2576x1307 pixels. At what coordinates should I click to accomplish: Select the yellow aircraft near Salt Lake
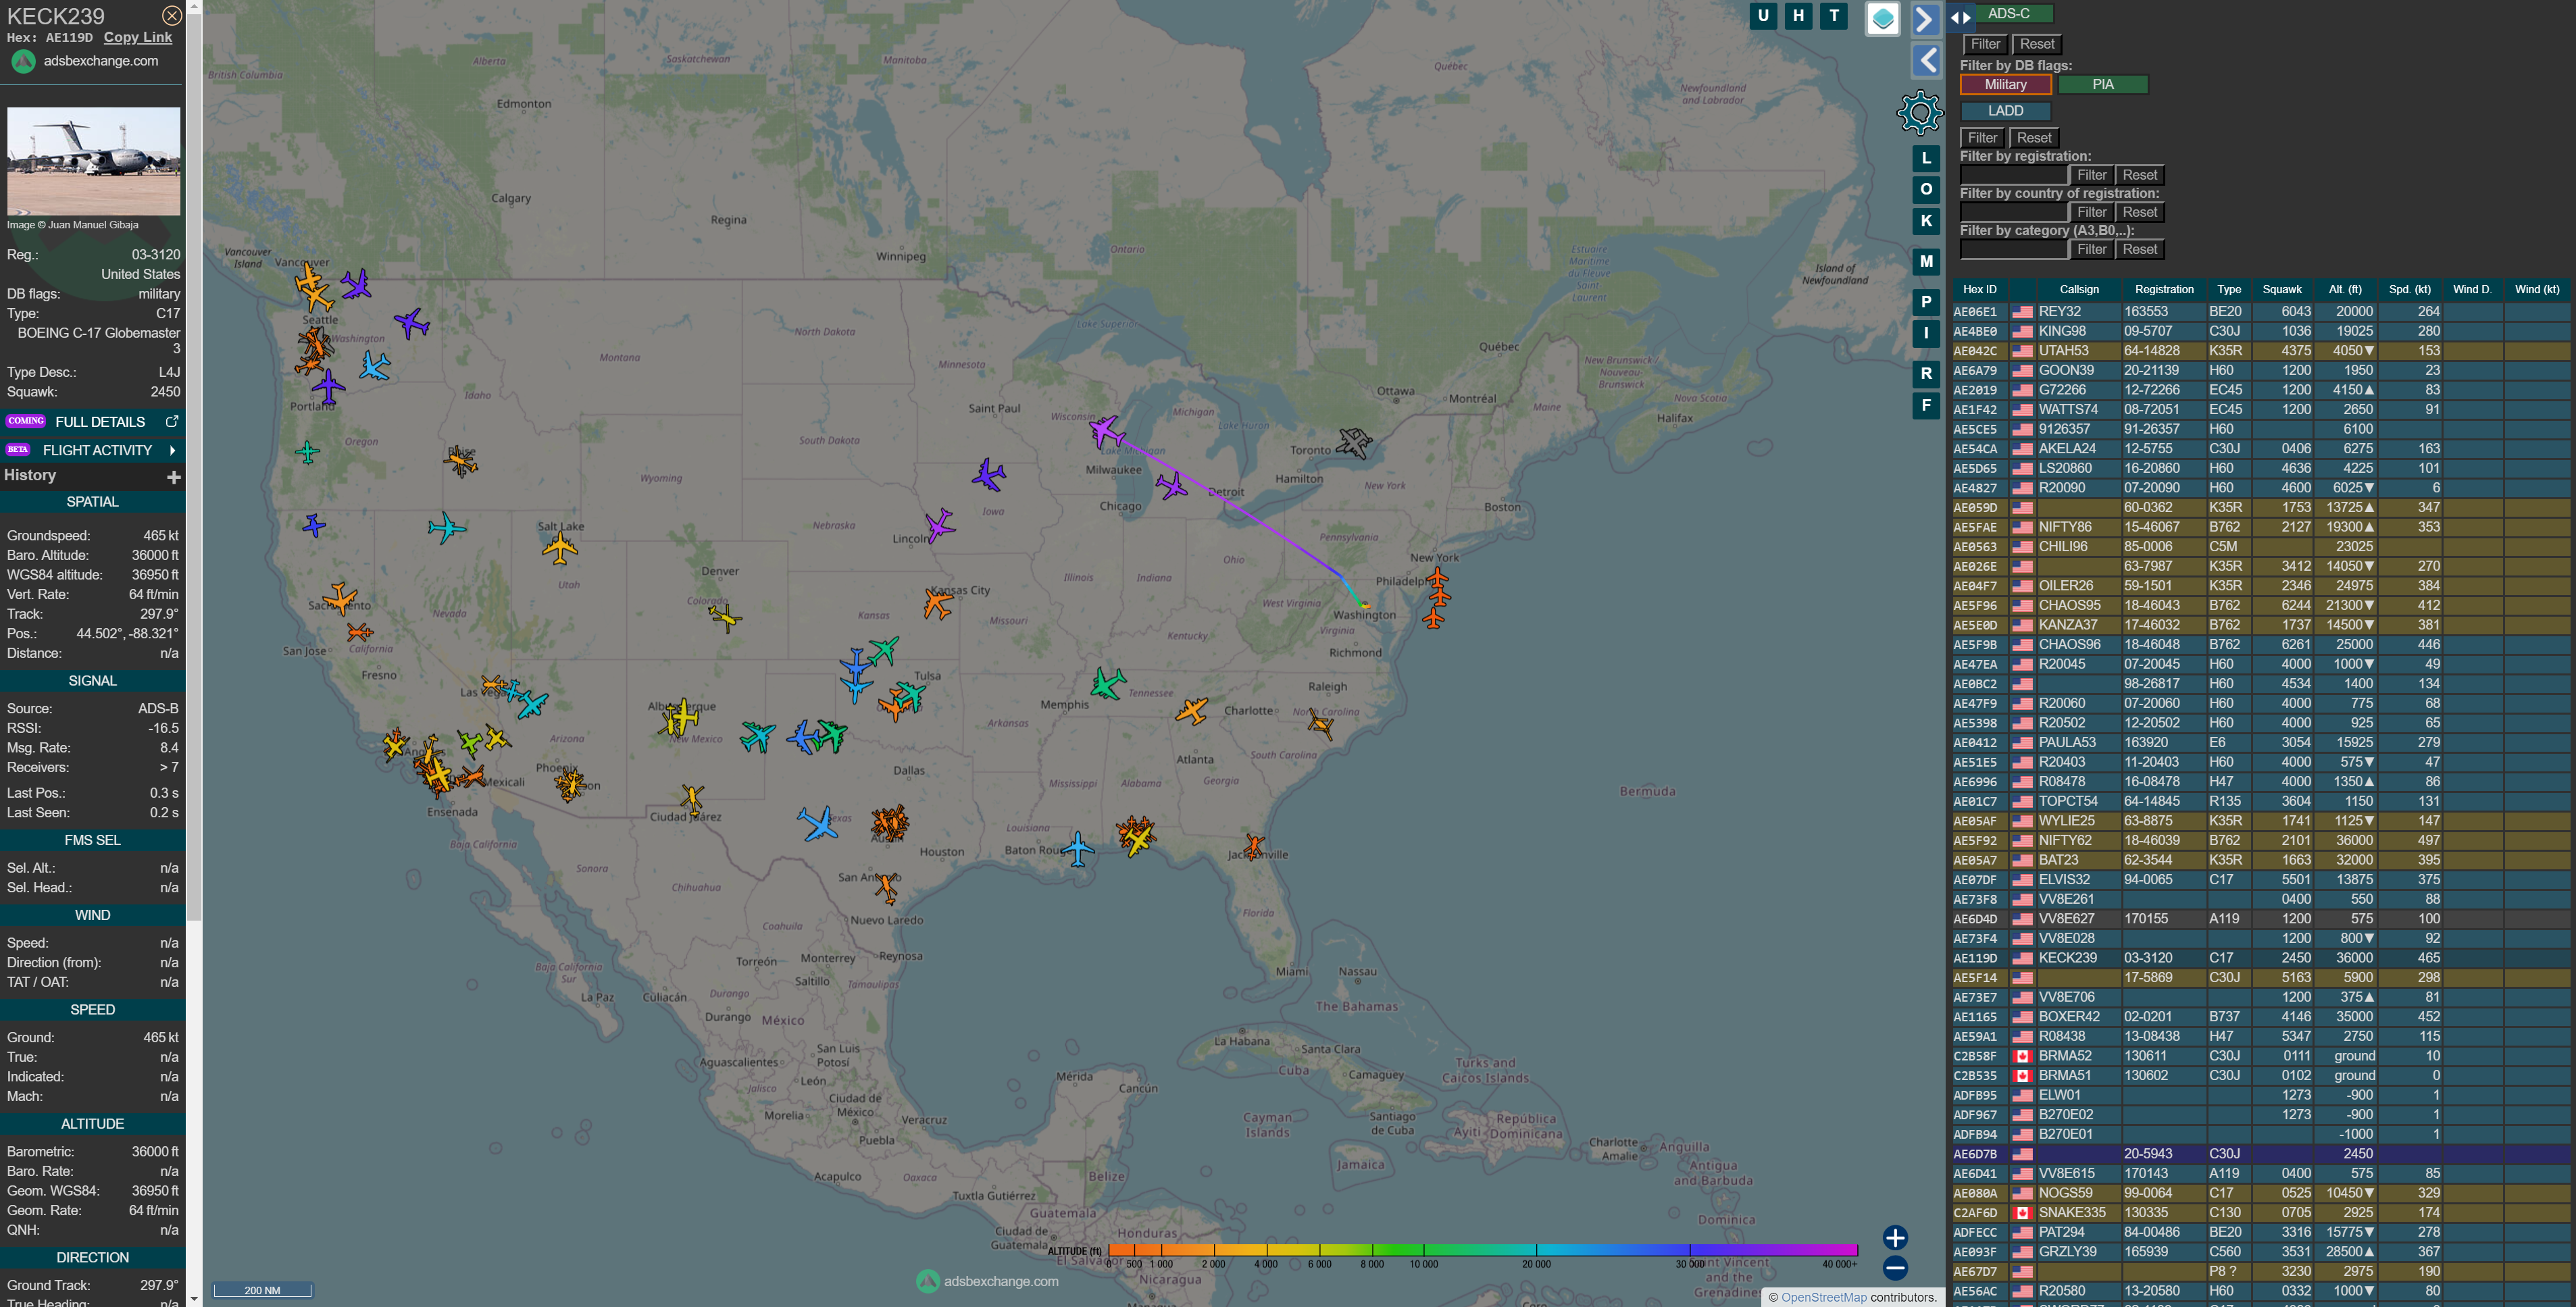[560, 547]
